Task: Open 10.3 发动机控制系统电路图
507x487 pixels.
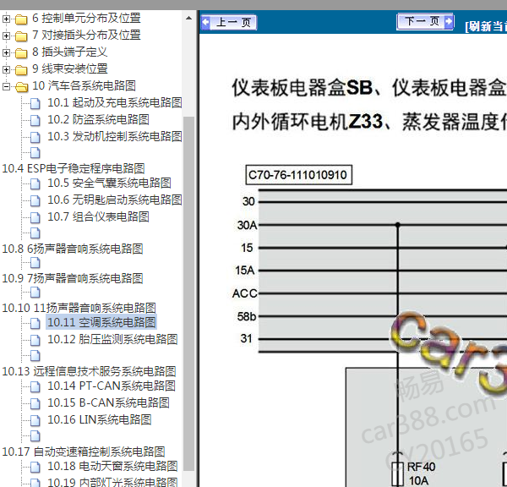Action: [115, 137]
